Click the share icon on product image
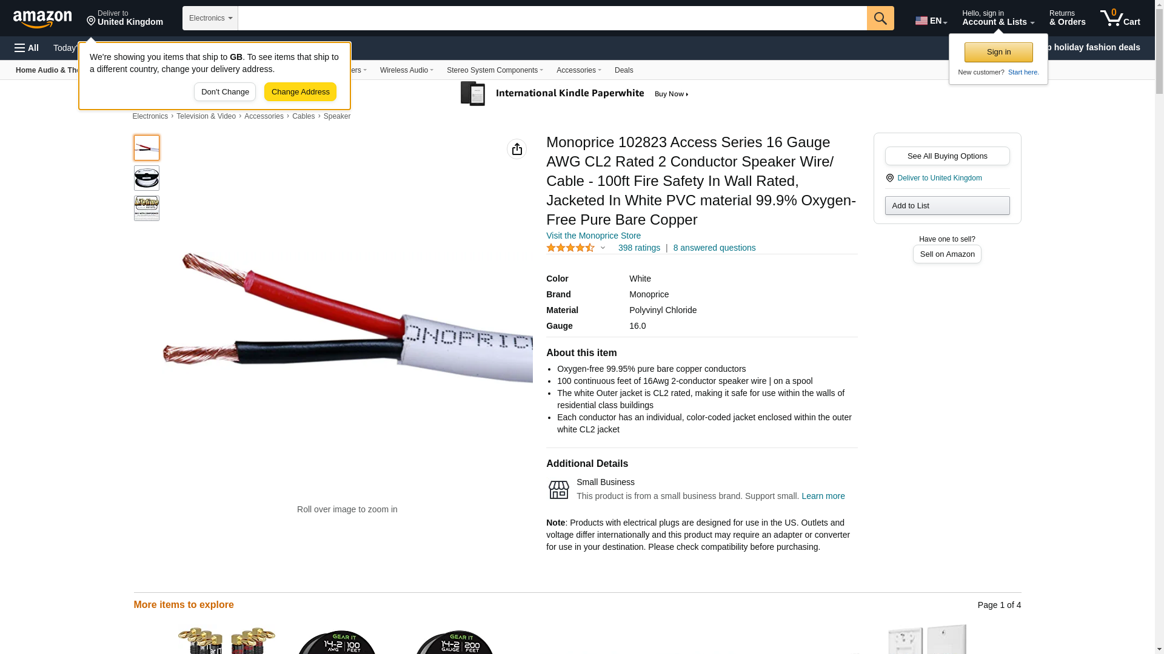1164x654 pixels. click(517, 149)
